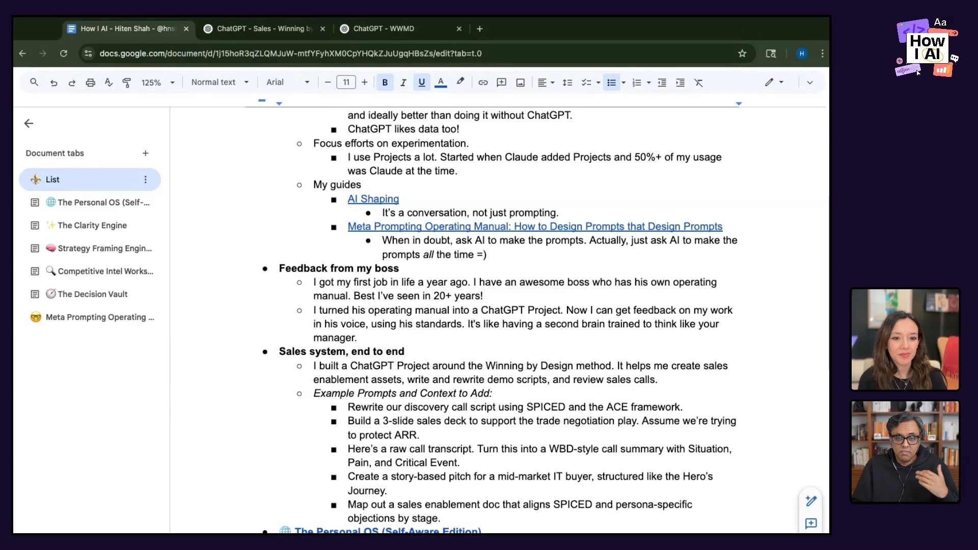
Task: Open the editing mode pencil dropdown
Action: [x=774, y=82]
